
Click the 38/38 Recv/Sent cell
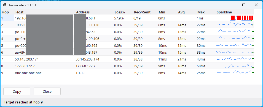tap(138, 59)
